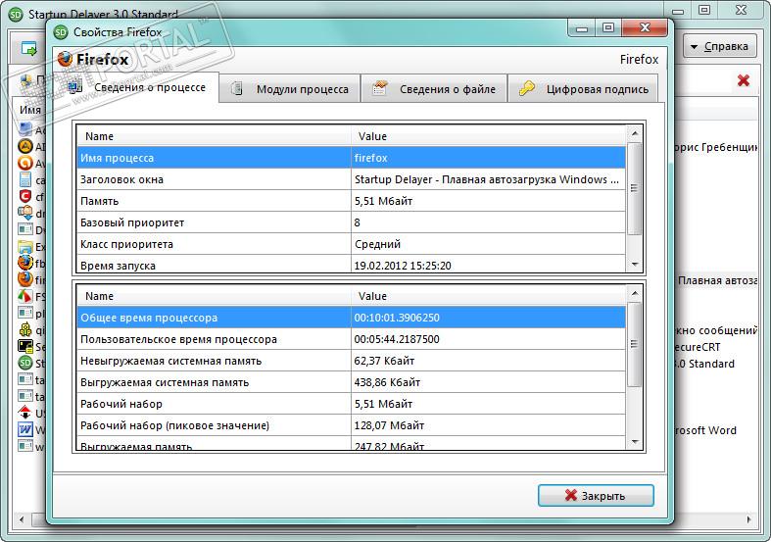Viewport: 771px width, 542px height.
Task: Click Value column header above firefox value
Action: [x=488, y=136]
